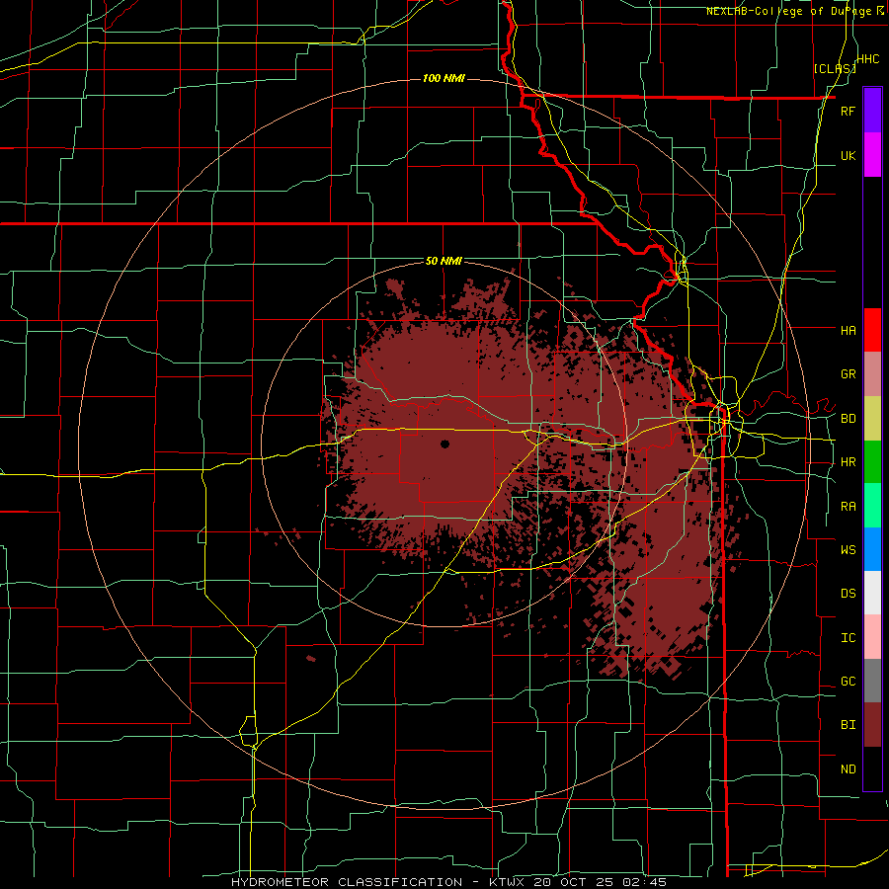
Task: Click the HR green legend swatch
Action: 872,461
